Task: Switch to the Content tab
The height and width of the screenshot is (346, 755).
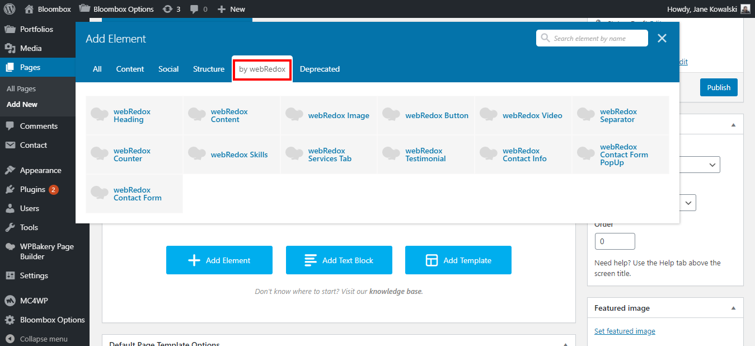Action: (x=130, y=69)
